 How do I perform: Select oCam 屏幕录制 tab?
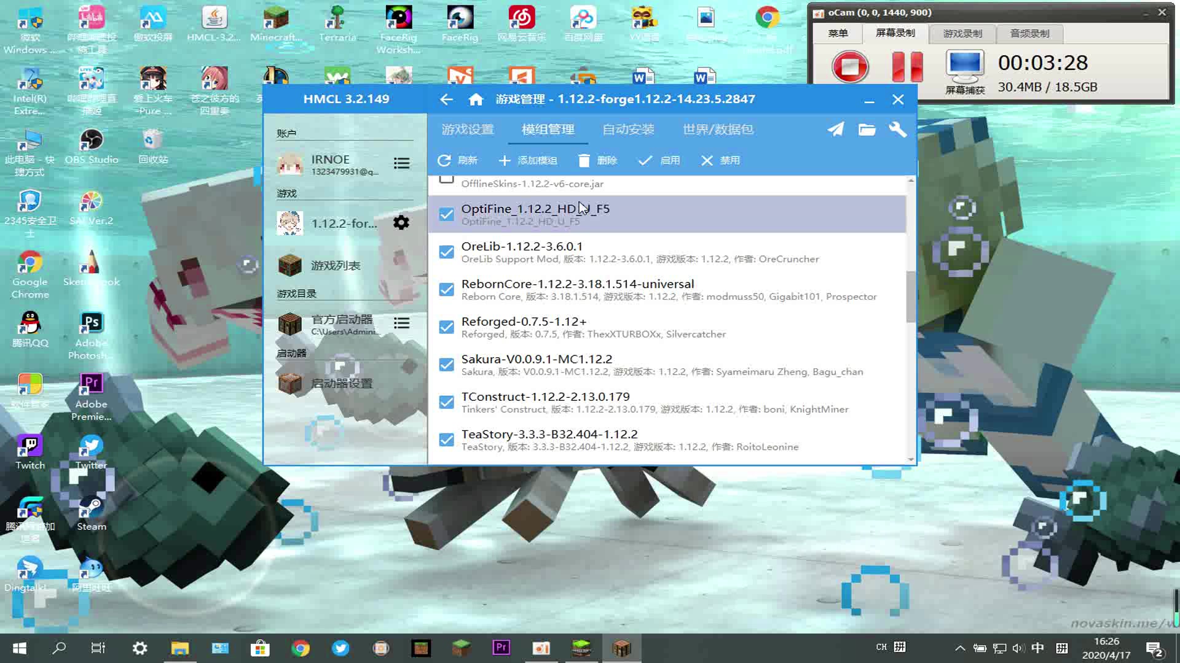click(x=895, y=33)
